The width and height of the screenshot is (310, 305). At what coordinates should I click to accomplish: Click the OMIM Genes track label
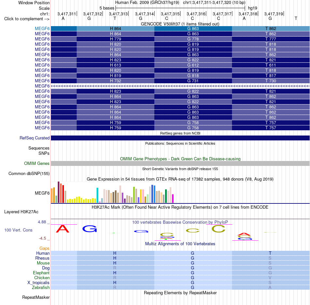pos(37,163)
